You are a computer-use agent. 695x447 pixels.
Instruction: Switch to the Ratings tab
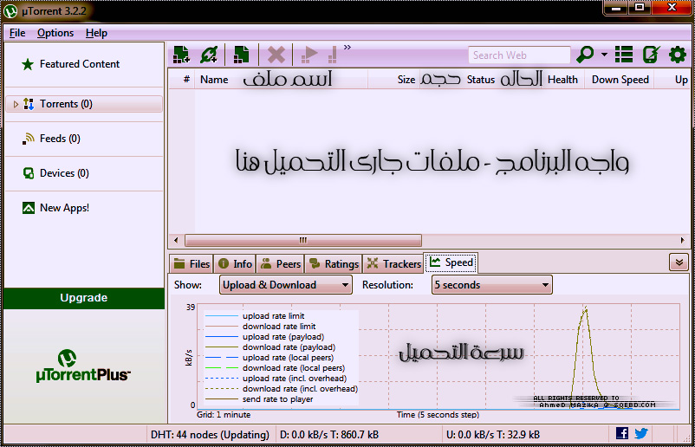334,263
